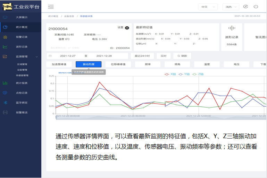Click the 最近24小时 button
The height and width of the screenshot is (178, 267).
pos(142,56)
